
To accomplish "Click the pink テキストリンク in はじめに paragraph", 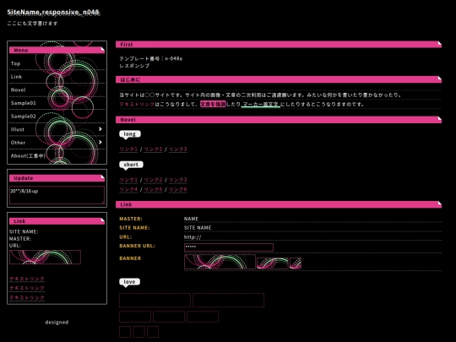I will (137, 104).
